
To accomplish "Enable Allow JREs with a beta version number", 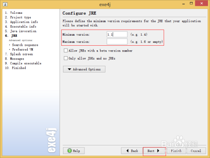I will [66, 51].
